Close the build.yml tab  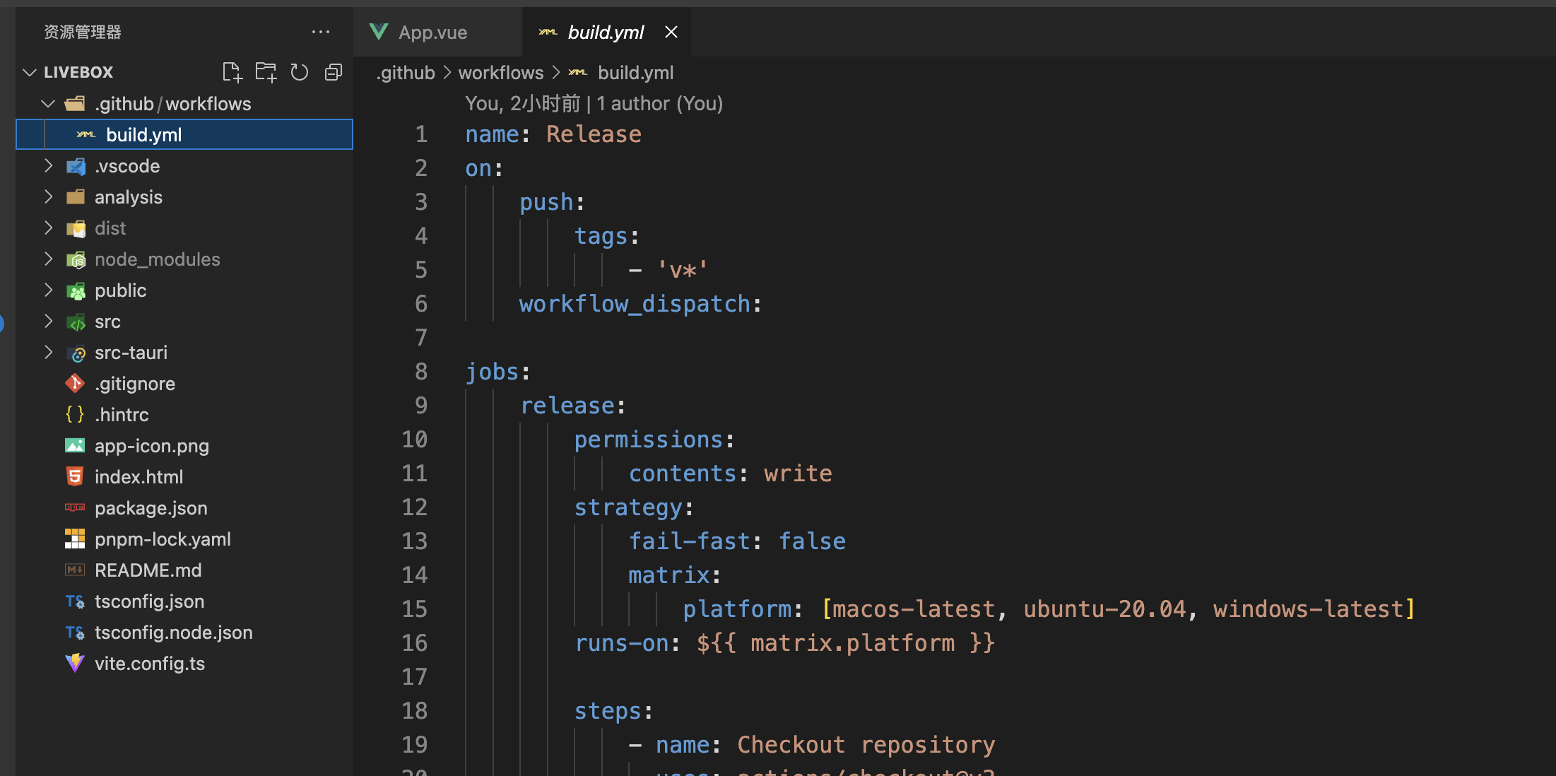click(x=670, y=32)
